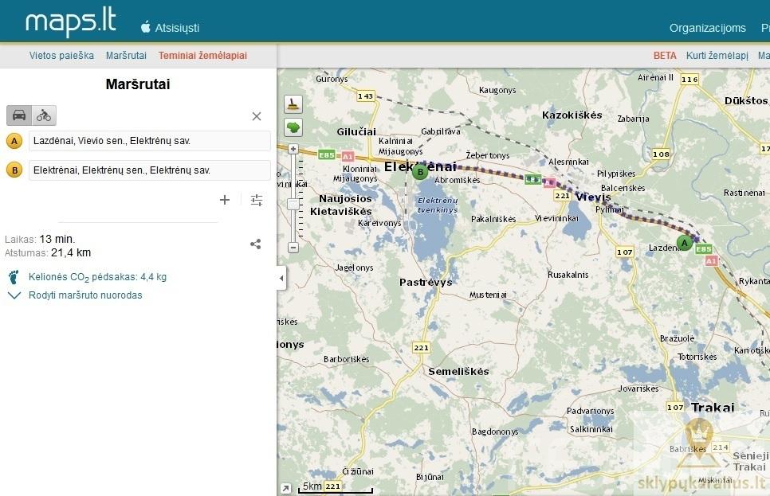This screenshot has height=496, width=770.
Task: Click the Atstumas 21,4 km value
Action: (x=71, y=252)
